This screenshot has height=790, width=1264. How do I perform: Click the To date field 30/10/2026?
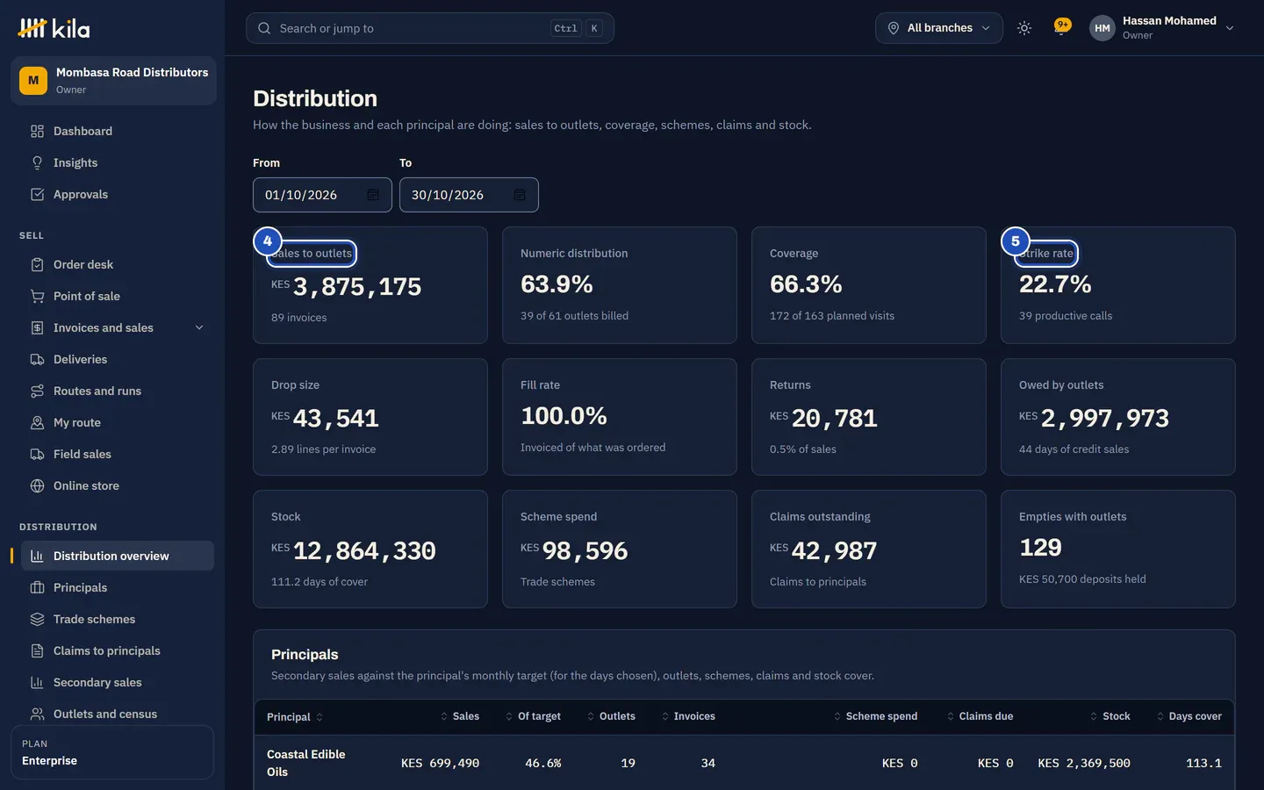tap(469, 195)
